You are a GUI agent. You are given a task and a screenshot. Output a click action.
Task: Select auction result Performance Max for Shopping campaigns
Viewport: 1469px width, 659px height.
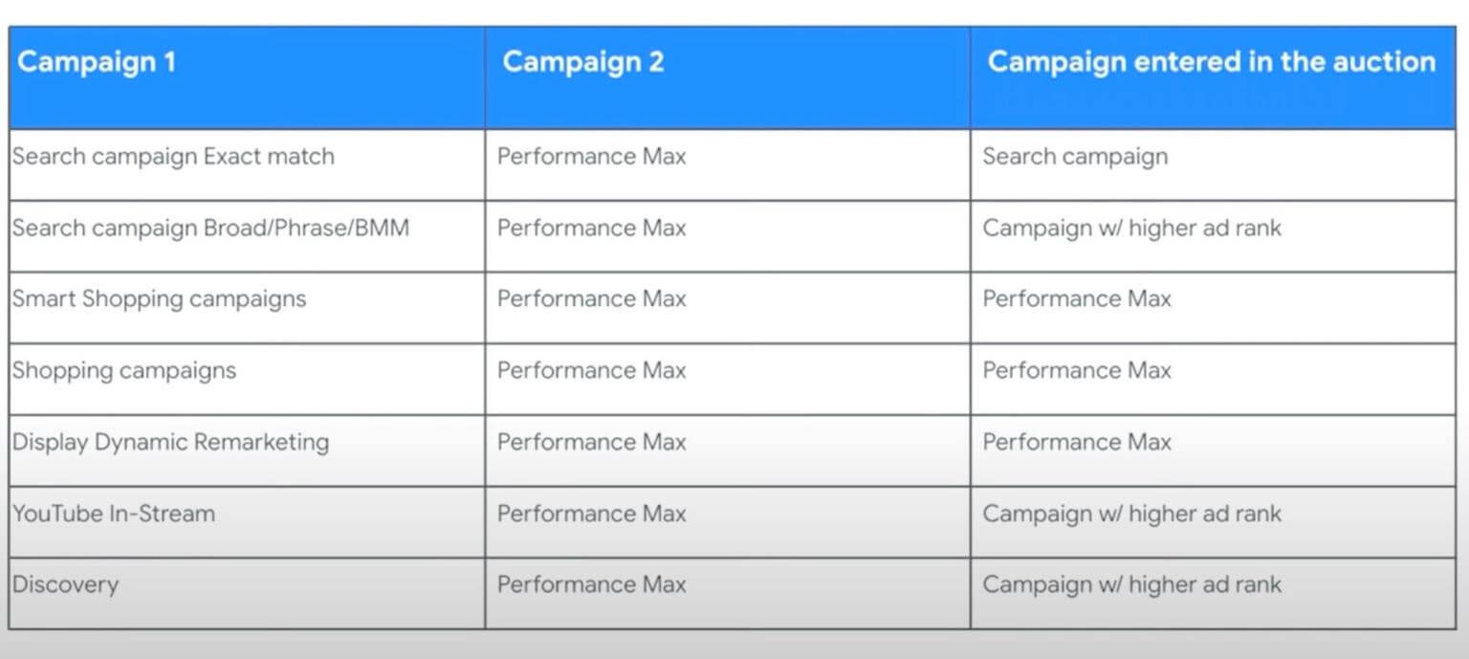(x=1077, y=371)
